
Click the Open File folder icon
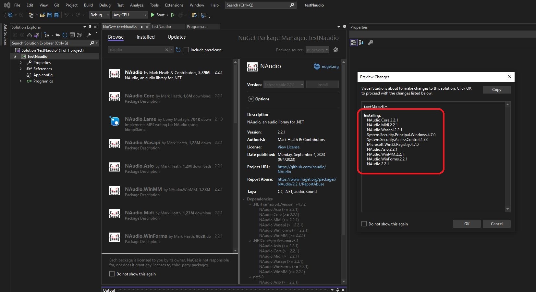point(42,15)
